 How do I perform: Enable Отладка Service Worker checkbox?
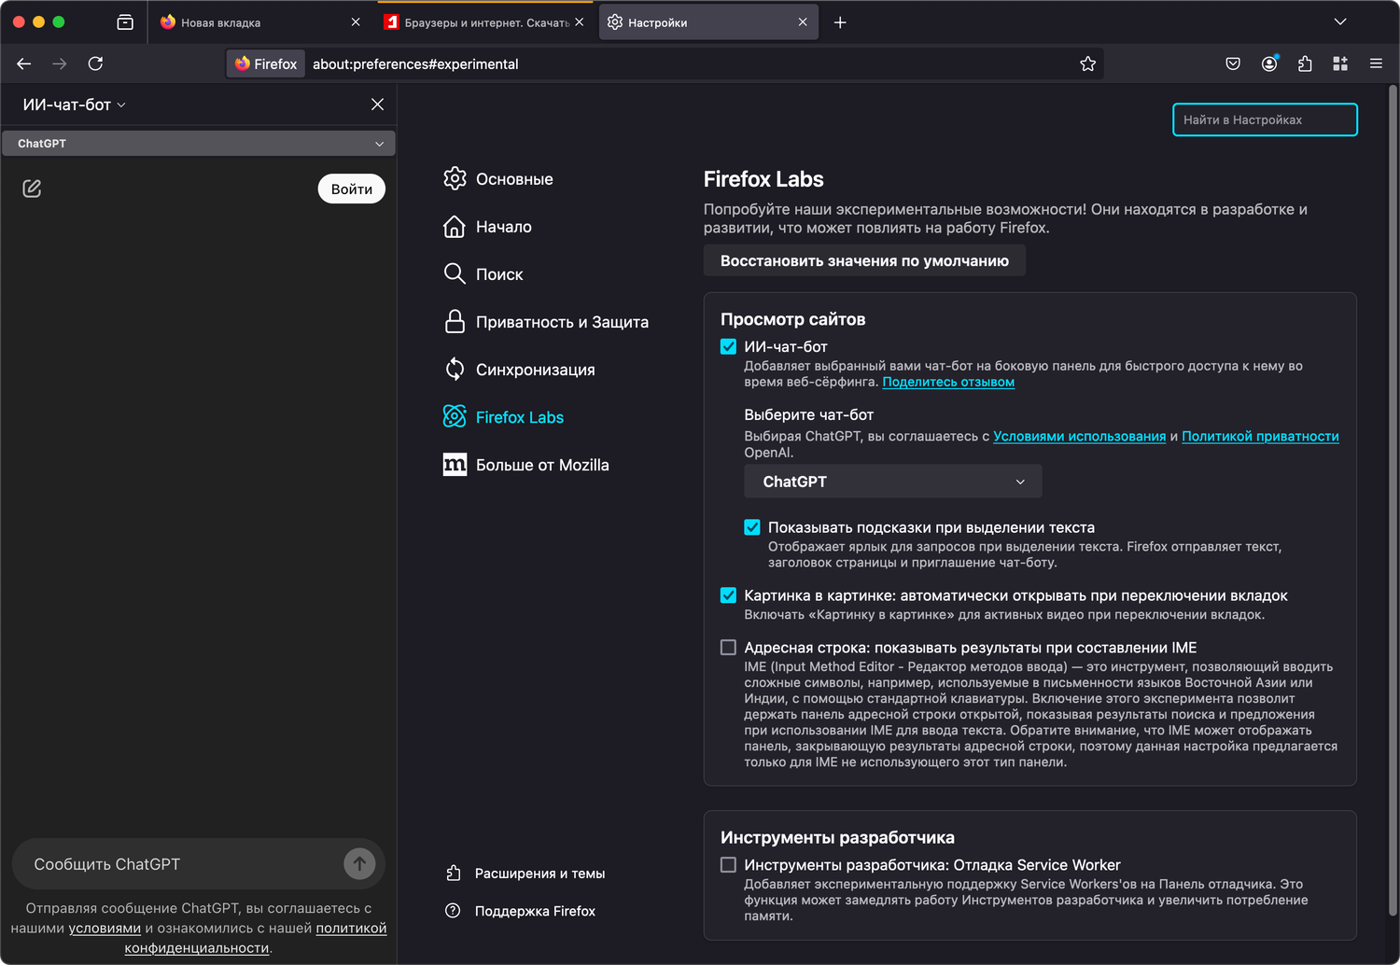[x=729, y=865]
